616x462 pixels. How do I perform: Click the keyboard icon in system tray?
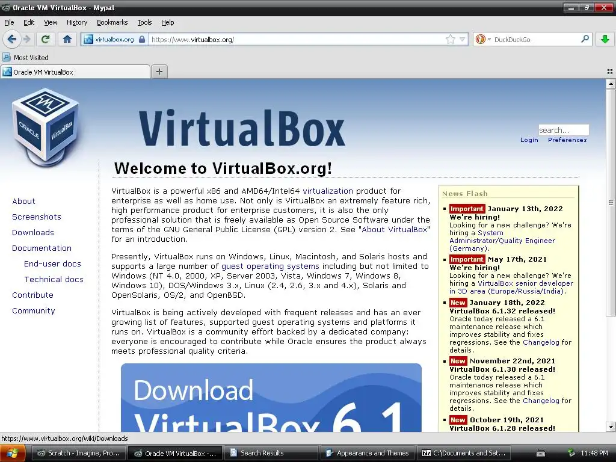(541, 454)
